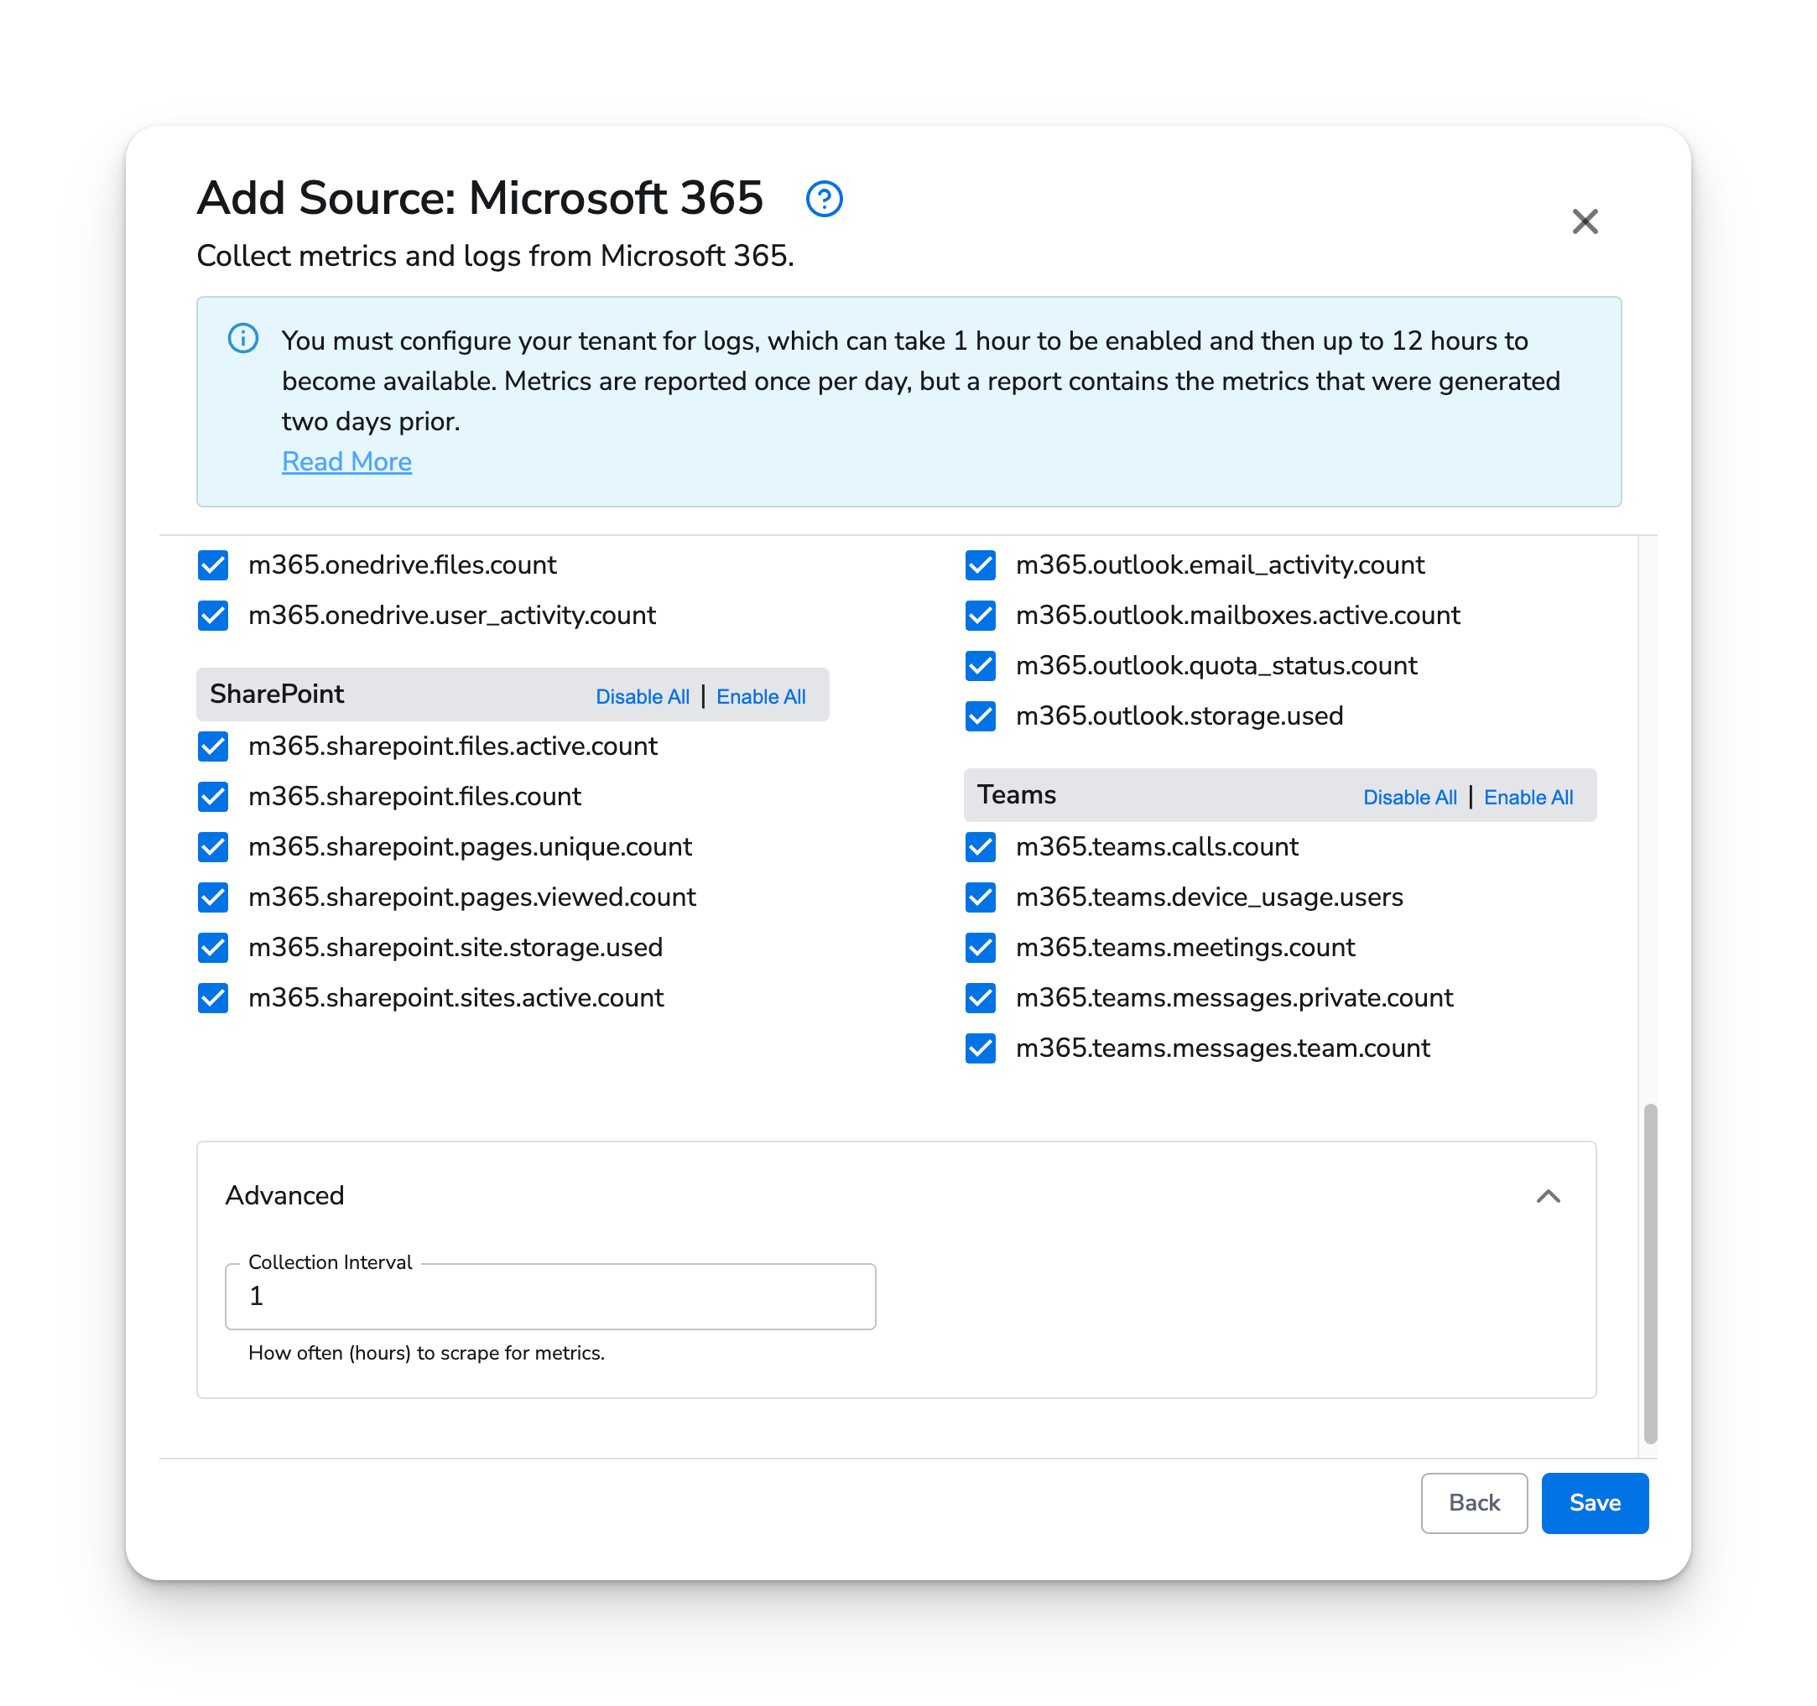Image resolution: width=1817 pixels, height=1706 pixels.
Task: Click the info icon in the banner
Action: click(242, 338)
